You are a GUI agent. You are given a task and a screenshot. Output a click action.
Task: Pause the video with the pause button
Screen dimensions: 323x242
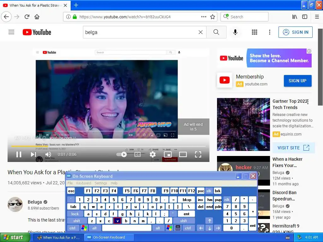19,154
